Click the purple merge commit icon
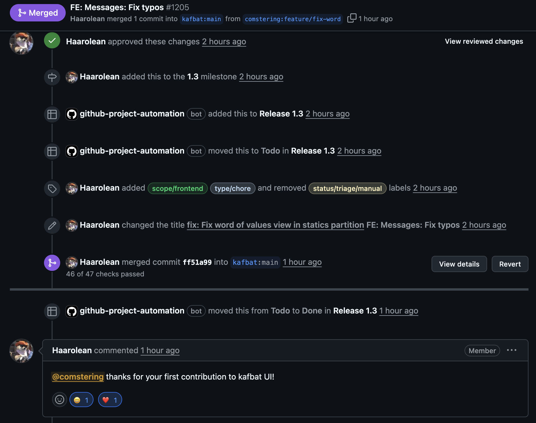Image resolution: width=536 pixels, height=423 pixels. click(52, 262)
